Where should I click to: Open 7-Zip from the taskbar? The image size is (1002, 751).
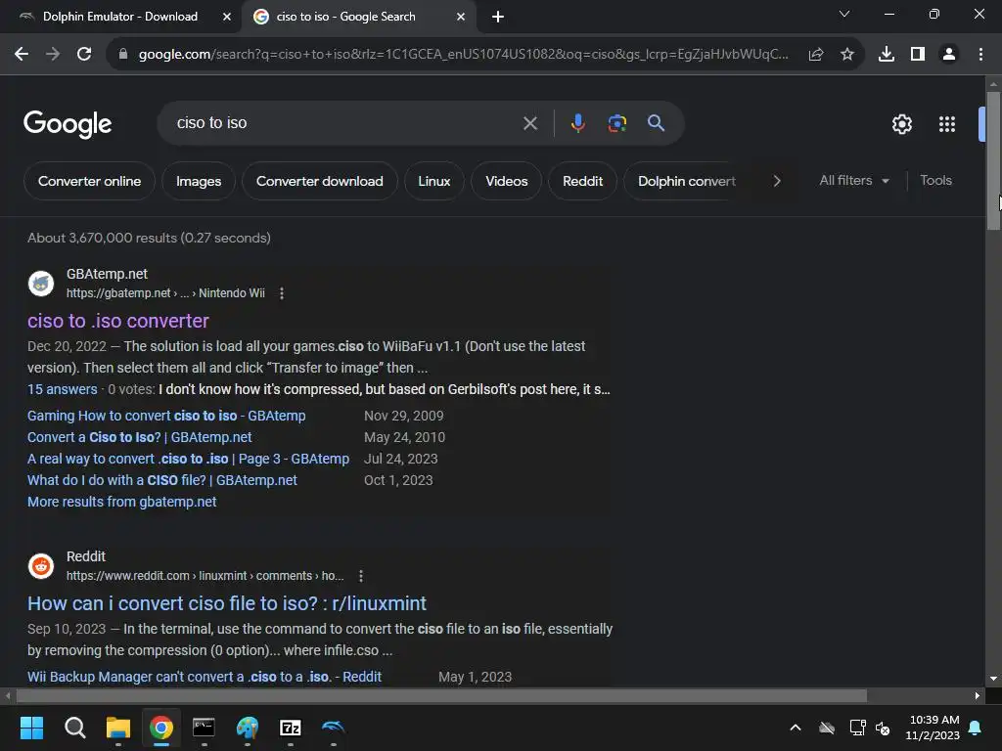(290, 728)
